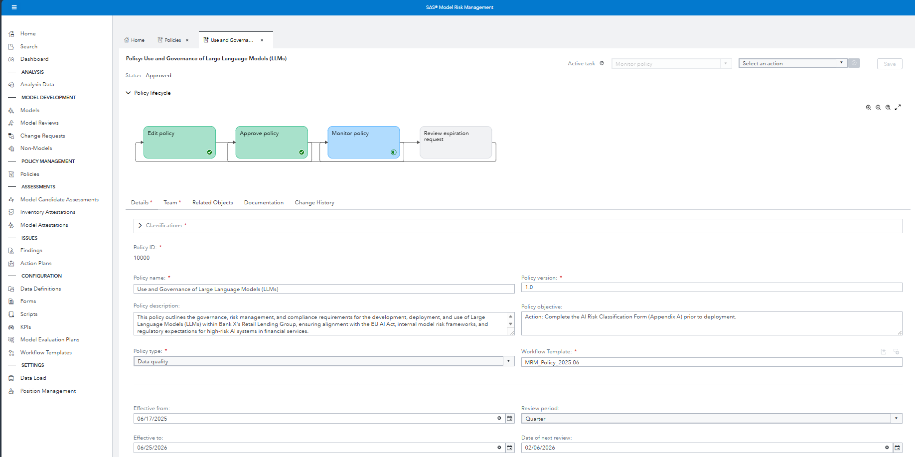Expand the Classifications section

click(140, 225)
